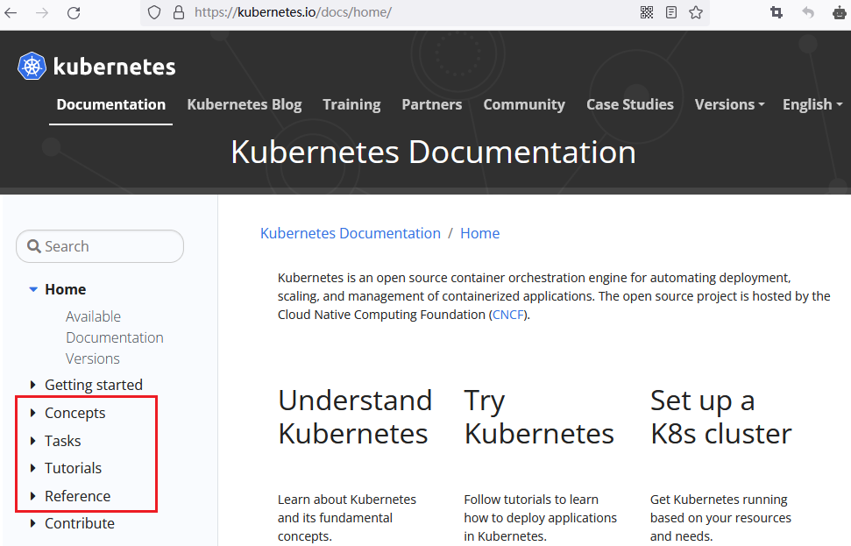Open Reference in the sidebar
The image size is (851, 546).
tap(78, 496)
